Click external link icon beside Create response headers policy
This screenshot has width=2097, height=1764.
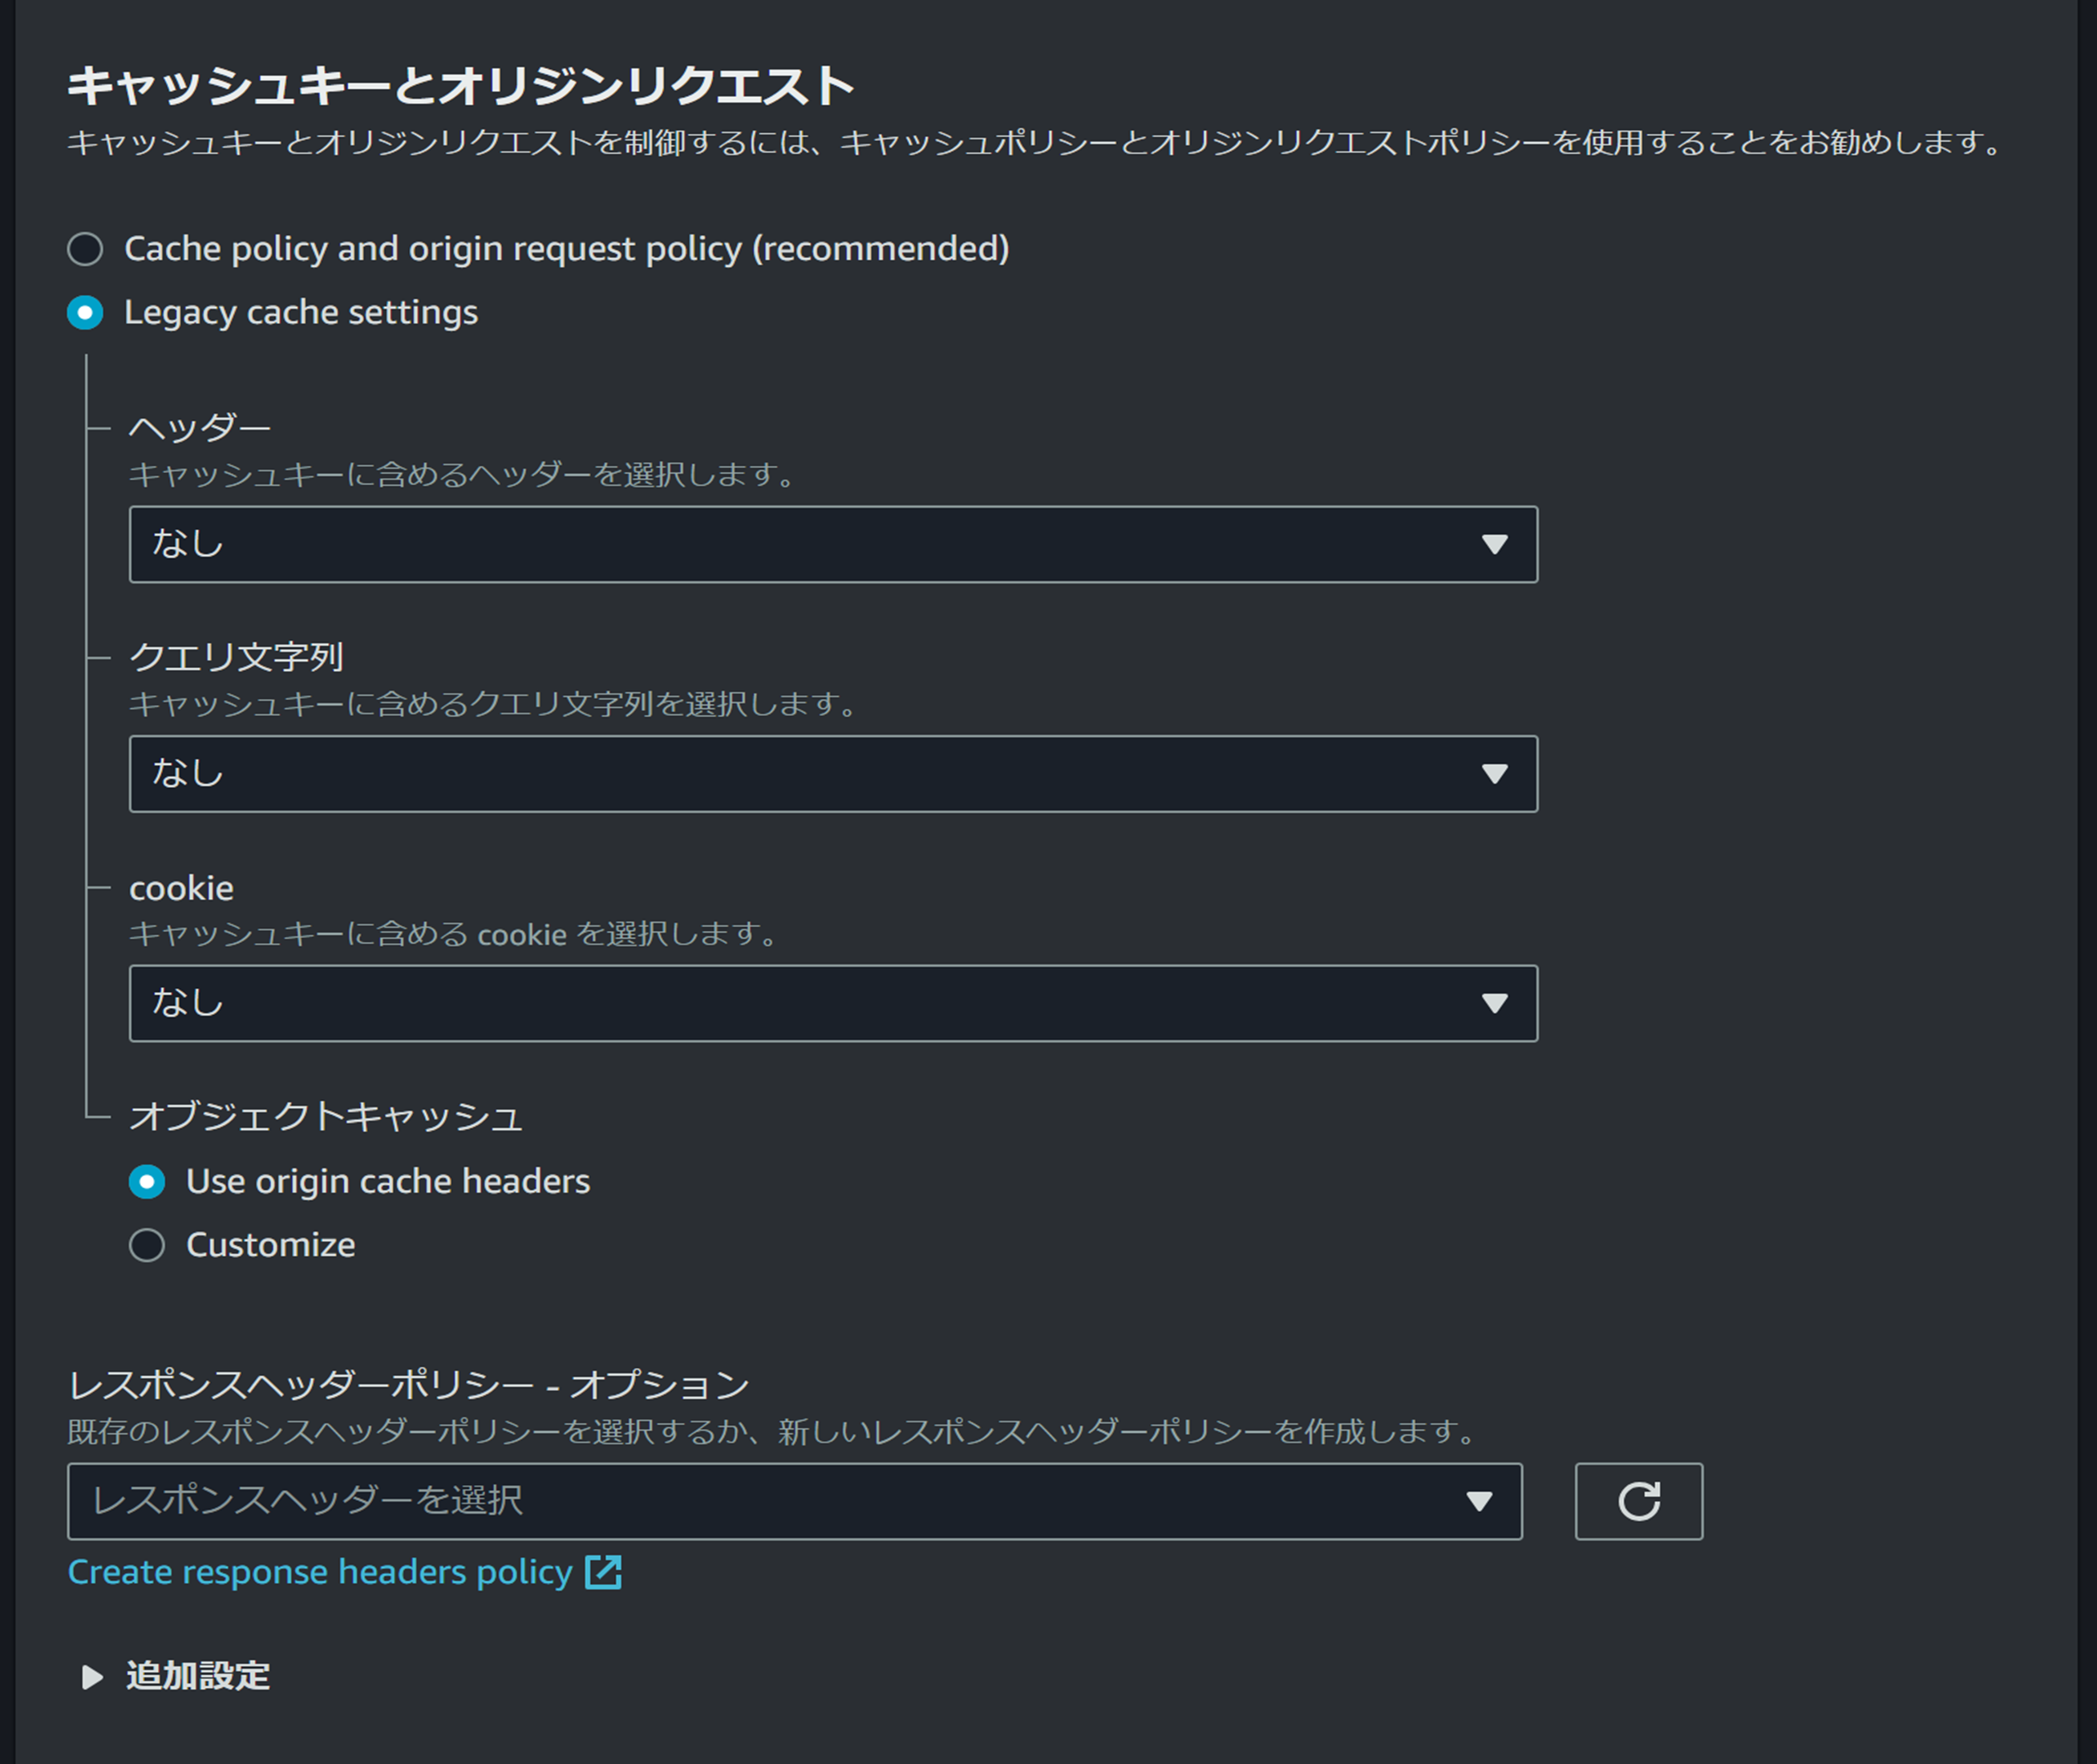pos(603,1572)
